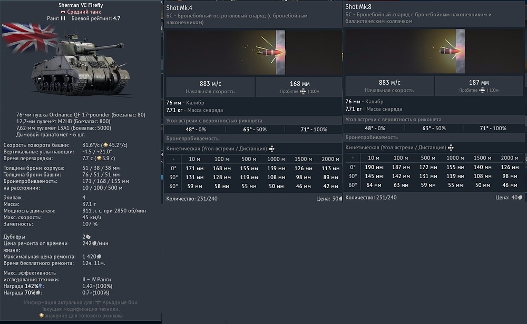Click the arcade battles wings icon near Информация актуальна
527x324 pixels.
click(97, 302)
